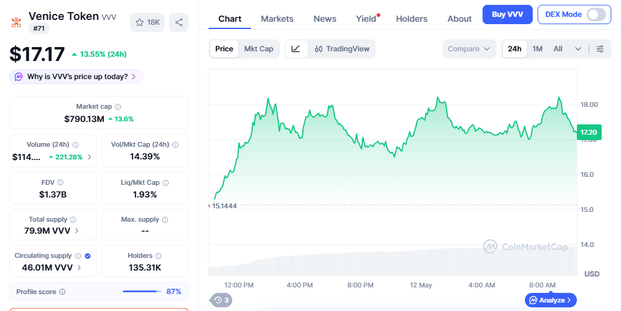Open the Holders tab
This screenshot has width=621, height=311.
coord(412,19)
